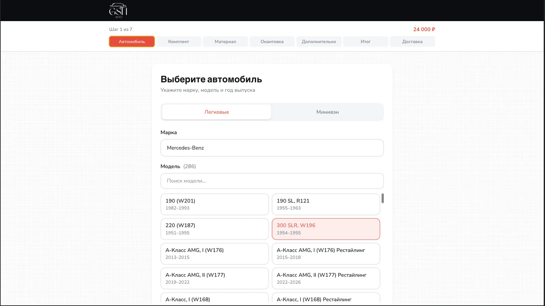Click the 24 000 ₽ price
Viewport: 545px width, 306px height.
424,29
